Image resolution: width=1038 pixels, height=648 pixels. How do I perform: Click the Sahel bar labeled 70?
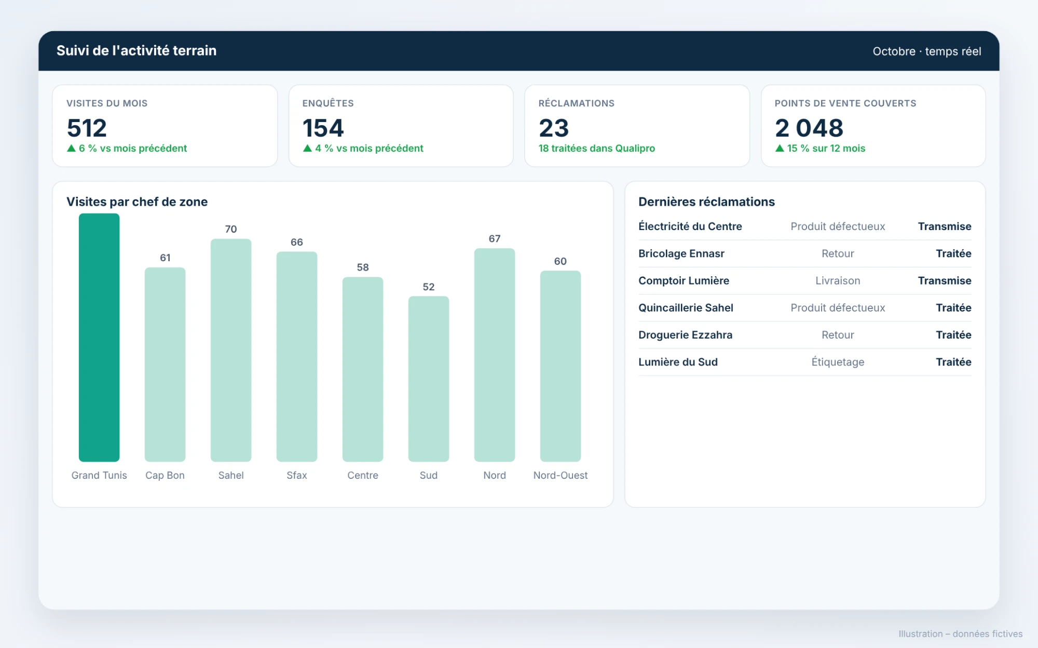click(x=231, y=350)
